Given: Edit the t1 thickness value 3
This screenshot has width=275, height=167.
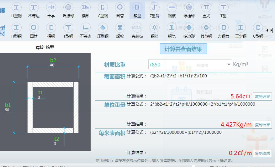Looking at the screenshot, I should coord(39,97).
